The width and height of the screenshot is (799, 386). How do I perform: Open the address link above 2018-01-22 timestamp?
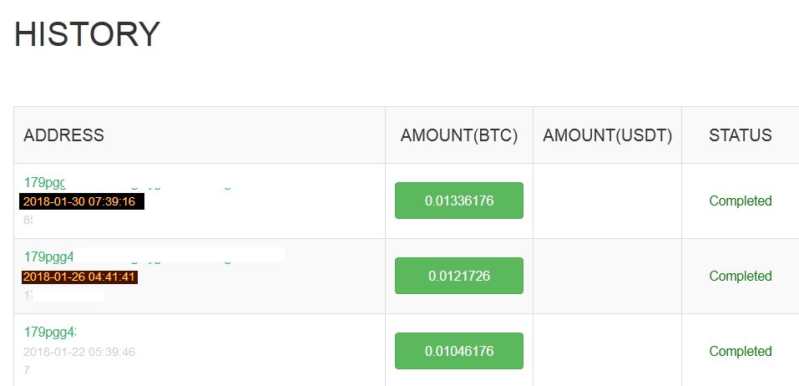pos(50,332)
